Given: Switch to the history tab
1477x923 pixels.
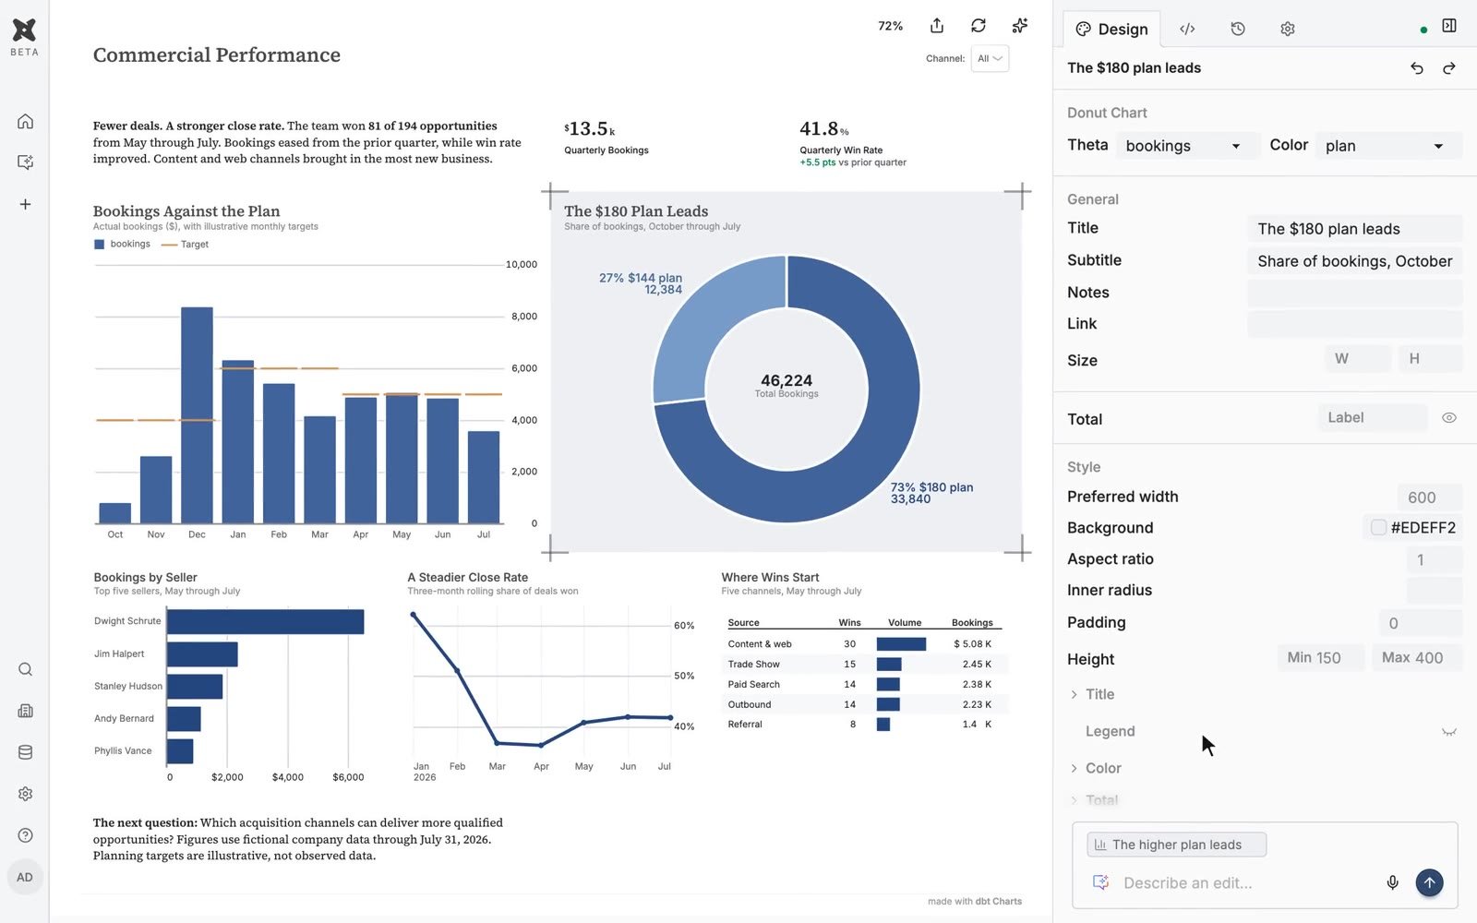Looking at the screenshot, I should pos(1238,29).
